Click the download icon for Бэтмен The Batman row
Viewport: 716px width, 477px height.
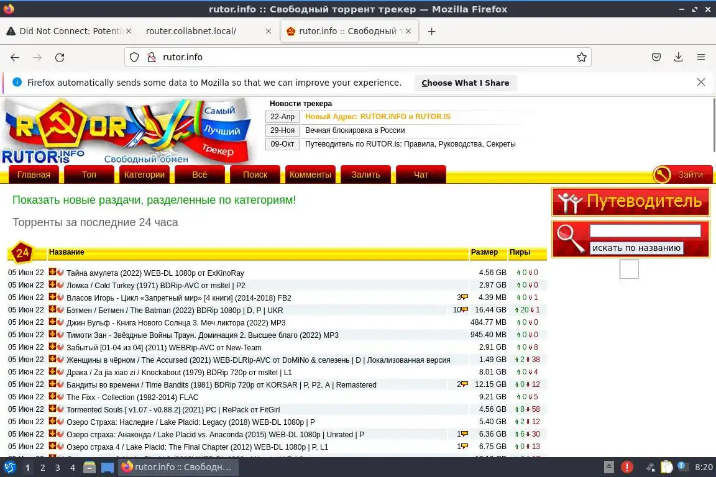52,309
